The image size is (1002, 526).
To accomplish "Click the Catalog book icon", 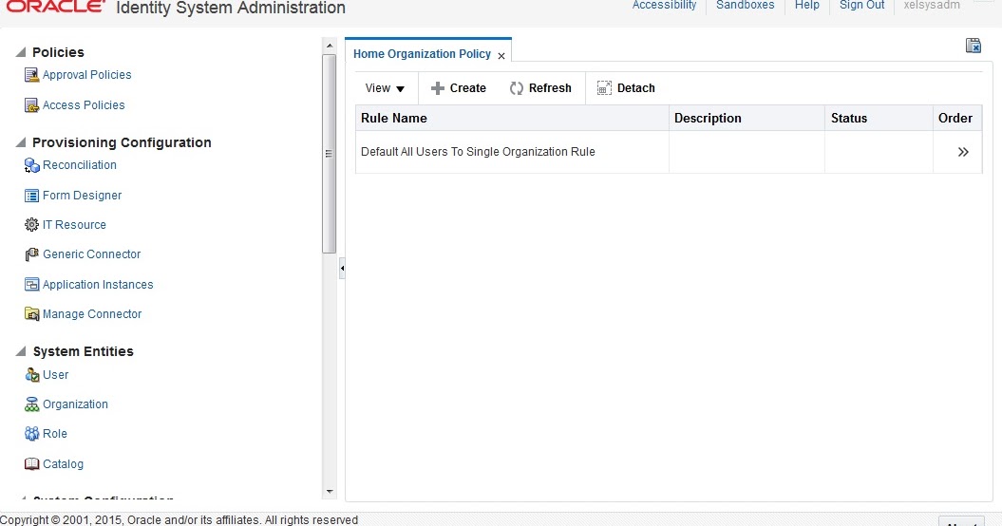I will [31, 464].
